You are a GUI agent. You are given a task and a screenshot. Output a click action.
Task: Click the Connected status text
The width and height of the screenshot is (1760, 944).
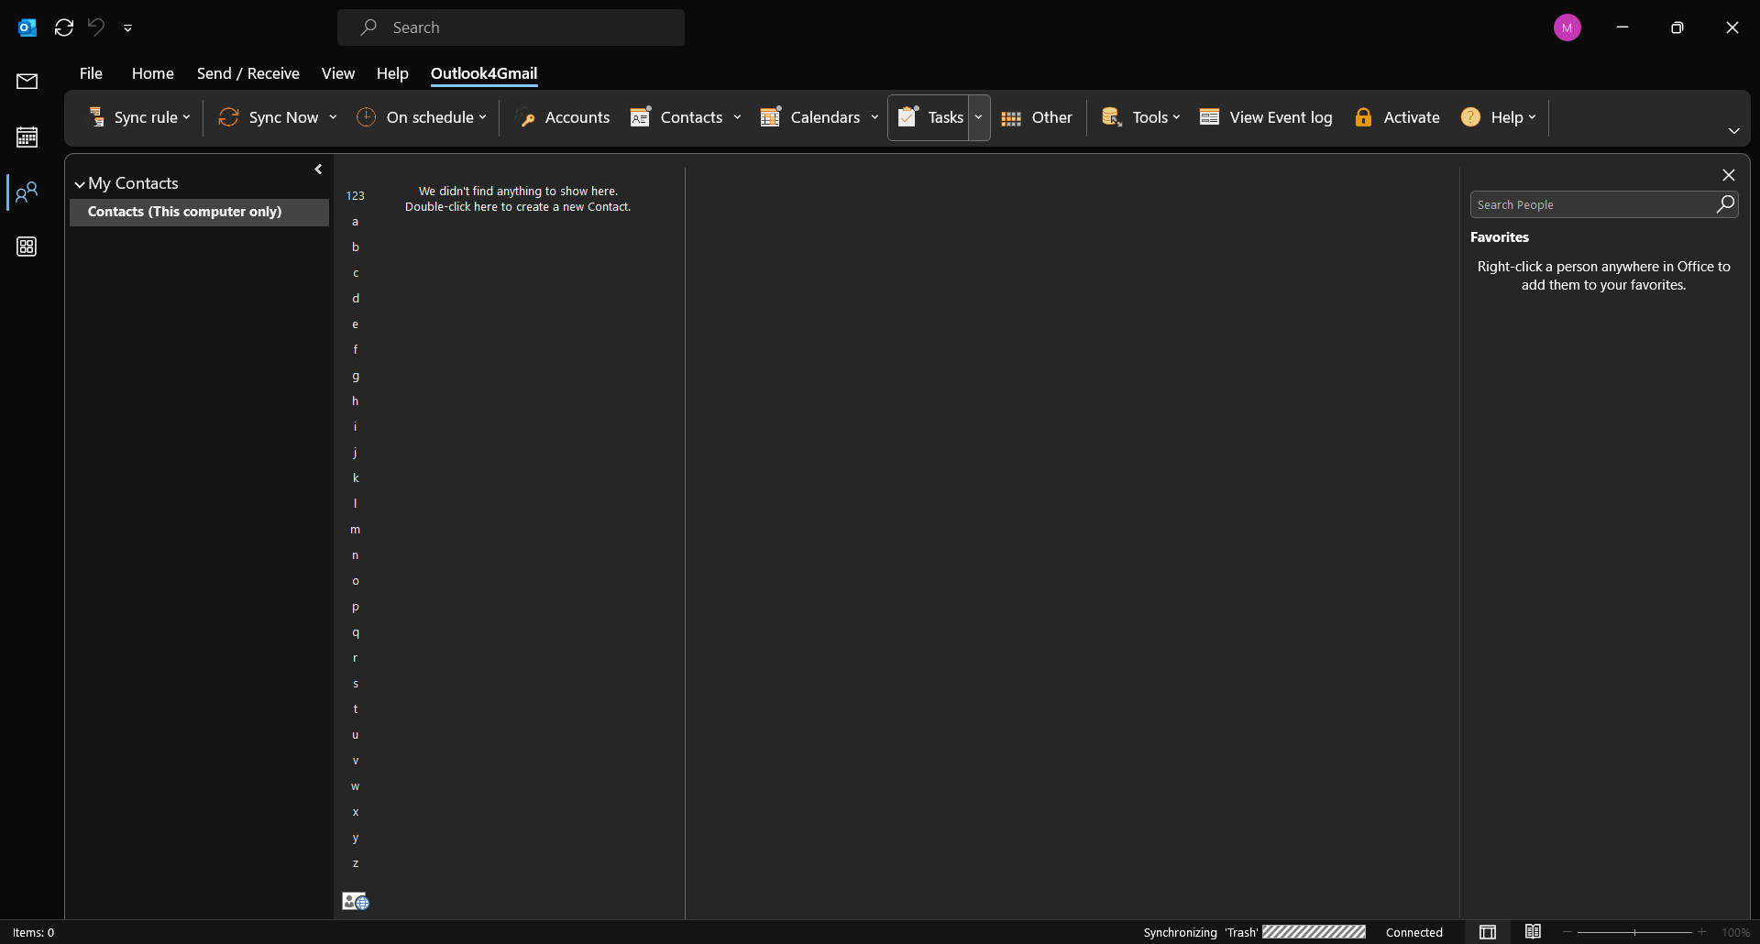click(1414, 932)
